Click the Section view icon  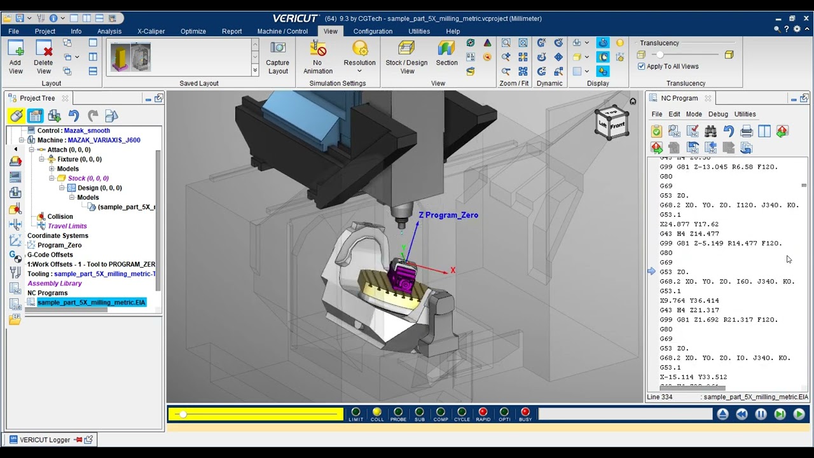click(446, 49)
